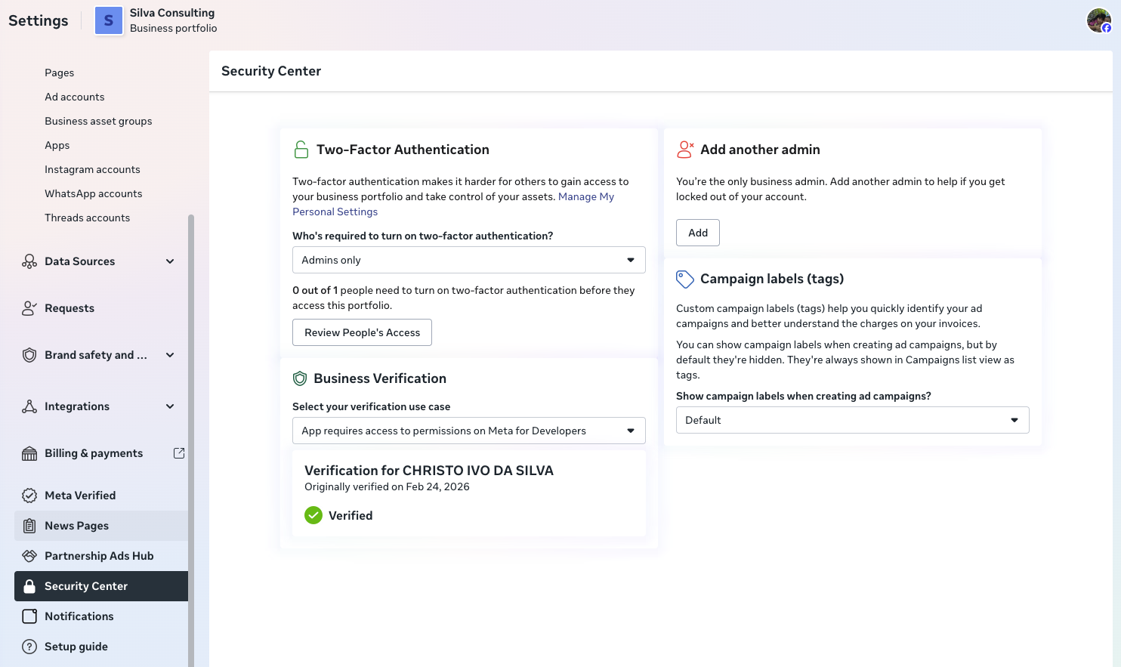
Task: Open the profile avatar in top right
Action: pyautogui.click(x=1098, y=20)
